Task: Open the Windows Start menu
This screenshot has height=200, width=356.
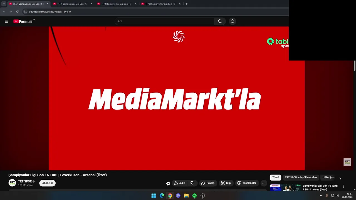Action: 154,196
